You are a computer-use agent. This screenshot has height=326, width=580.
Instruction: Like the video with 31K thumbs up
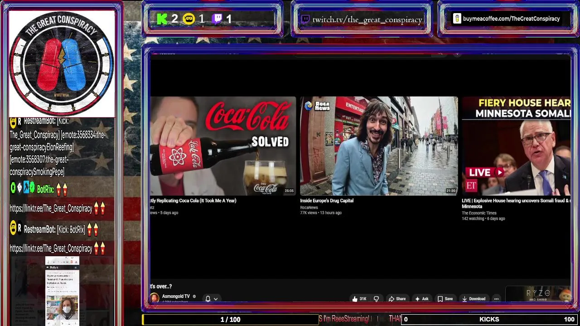[359, 299]
